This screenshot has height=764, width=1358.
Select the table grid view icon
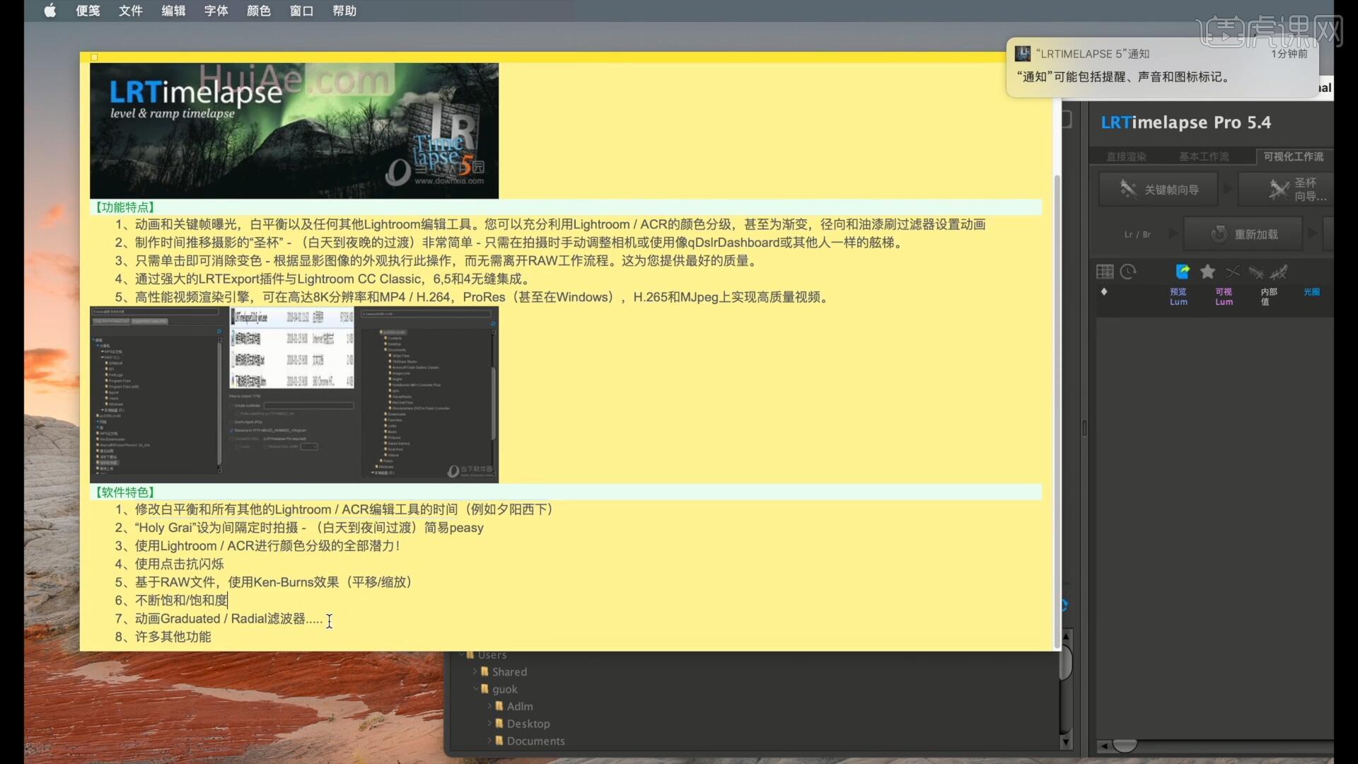coord(1104,272)
